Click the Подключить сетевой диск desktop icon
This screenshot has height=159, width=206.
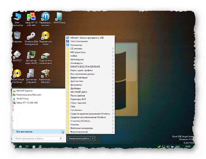pos(45,58)
